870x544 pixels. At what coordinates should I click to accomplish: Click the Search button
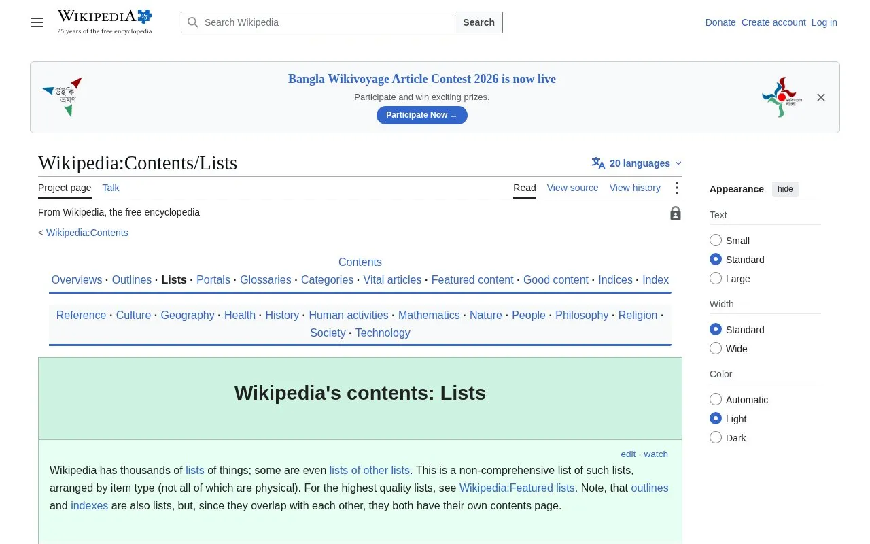pyautogui.click(x=478, y=22)
